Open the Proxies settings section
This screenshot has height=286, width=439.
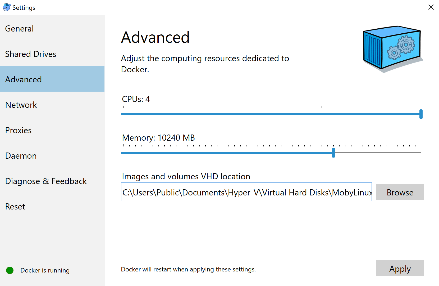(x=18, y=130)
